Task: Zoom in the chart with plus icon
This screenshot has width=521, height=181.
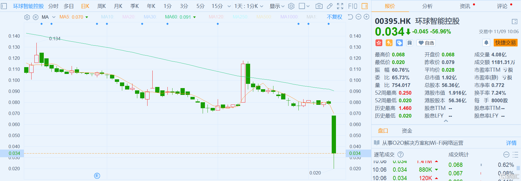Action: pos(367,17)
